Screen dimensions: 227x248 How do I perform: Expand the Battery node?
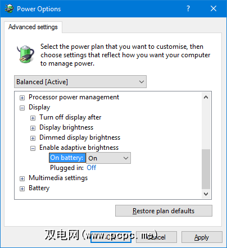22,189
